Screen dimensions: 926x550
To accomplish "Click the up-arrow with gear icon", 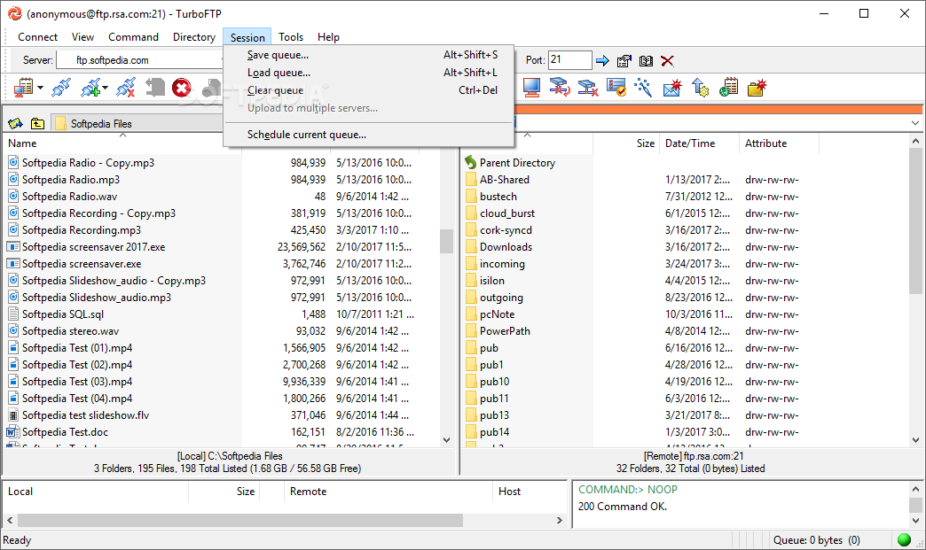I will coord(701,88).
